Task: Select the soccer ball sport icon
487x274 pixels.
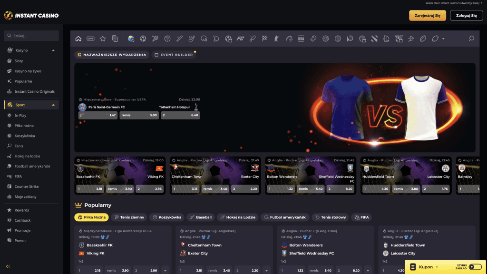Action: point(143,39)
